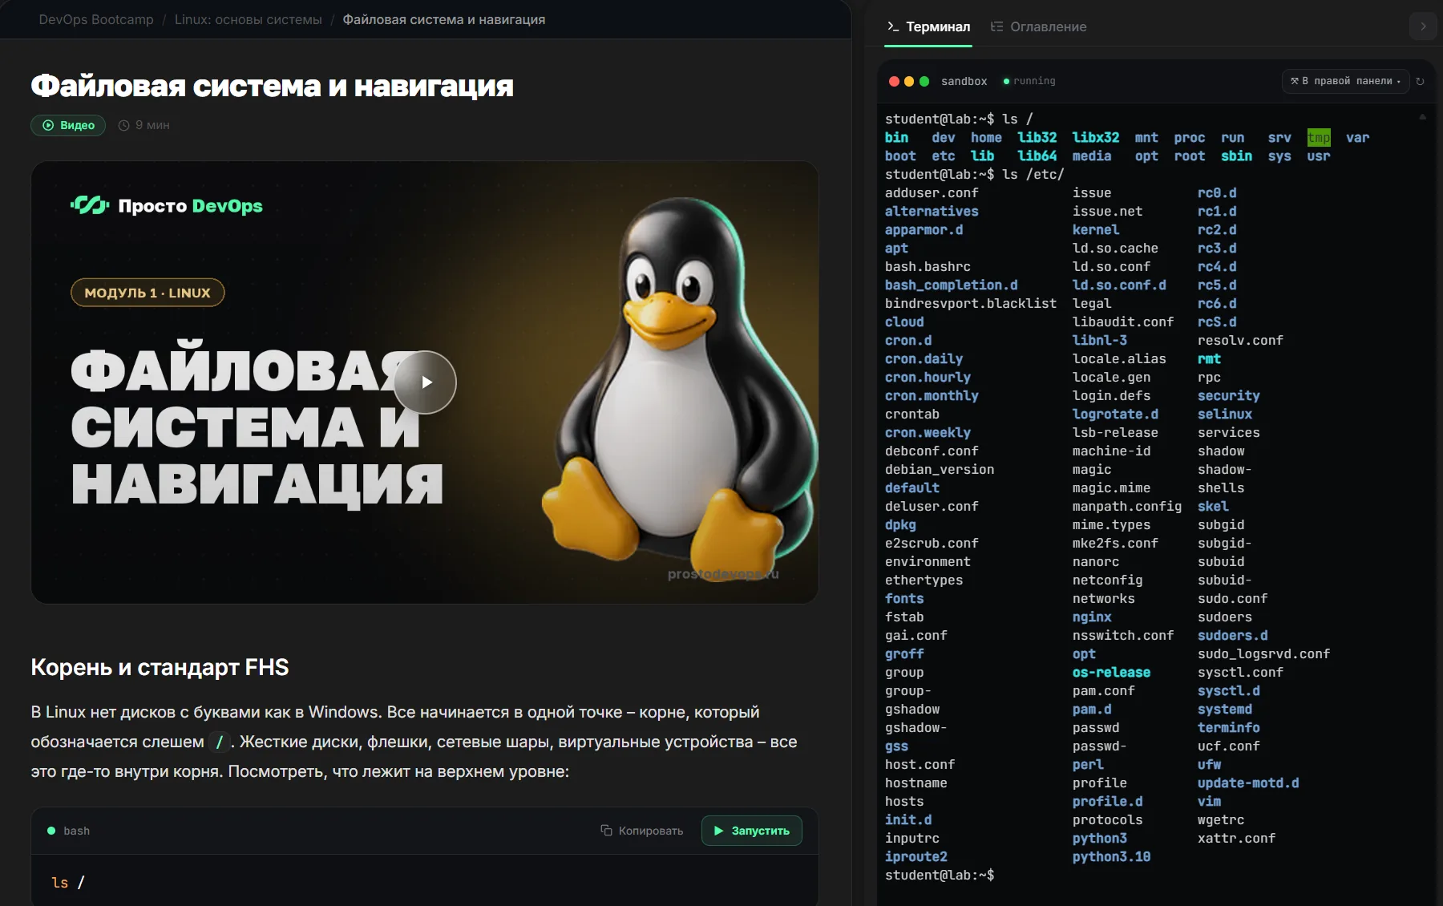Click "terminfo" in the /etc listing

tap(1229, 728)
